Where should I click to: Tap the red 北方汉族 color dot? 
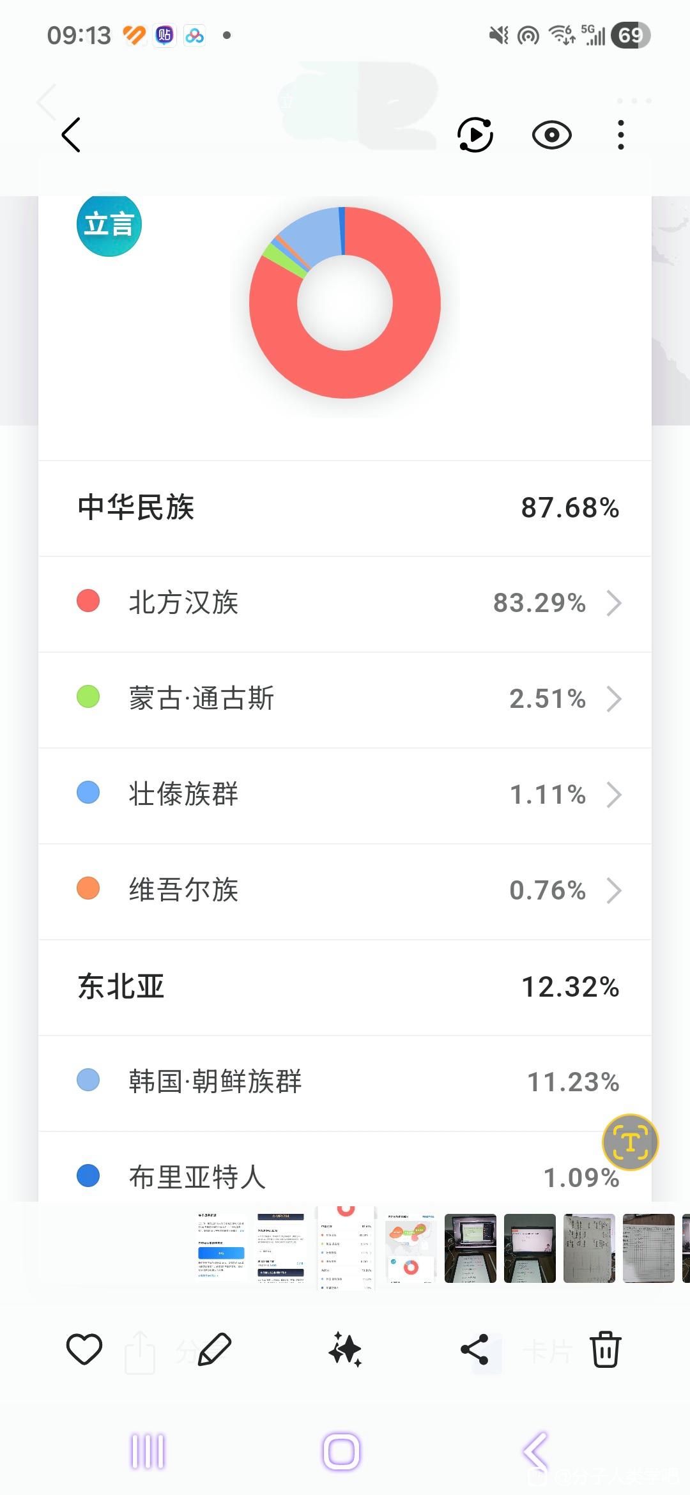click(x=88, y=601)
